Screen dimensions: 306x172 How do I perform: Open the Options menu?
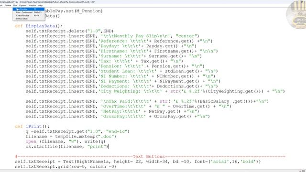coord(23,5)
